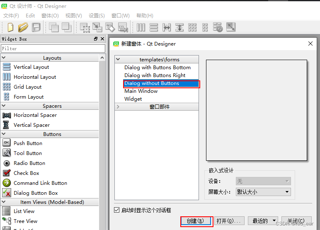Select the Tool Button widget

click(x=28, y=153)
